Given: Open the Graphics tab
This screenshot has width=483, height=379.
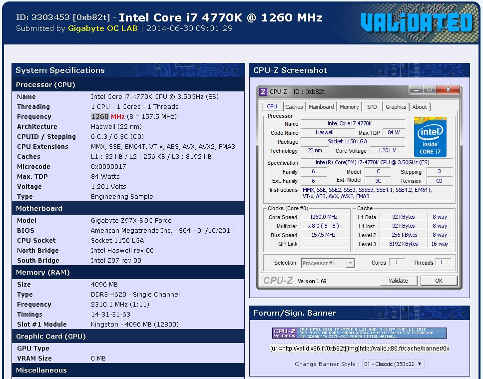Looking at the screenshot, I should coord(396,107).
